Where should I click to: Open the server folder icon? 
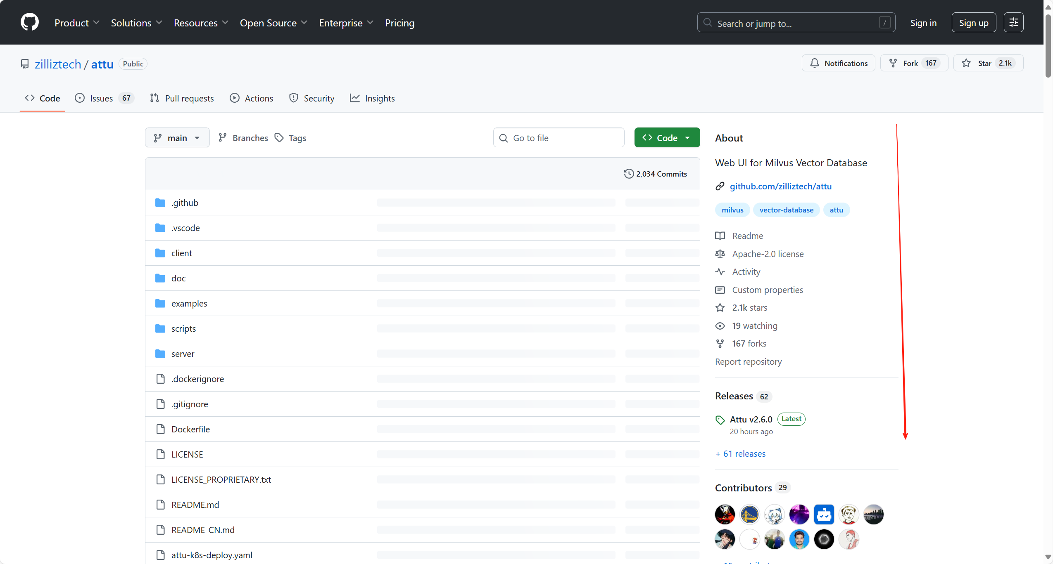[160, 354]
